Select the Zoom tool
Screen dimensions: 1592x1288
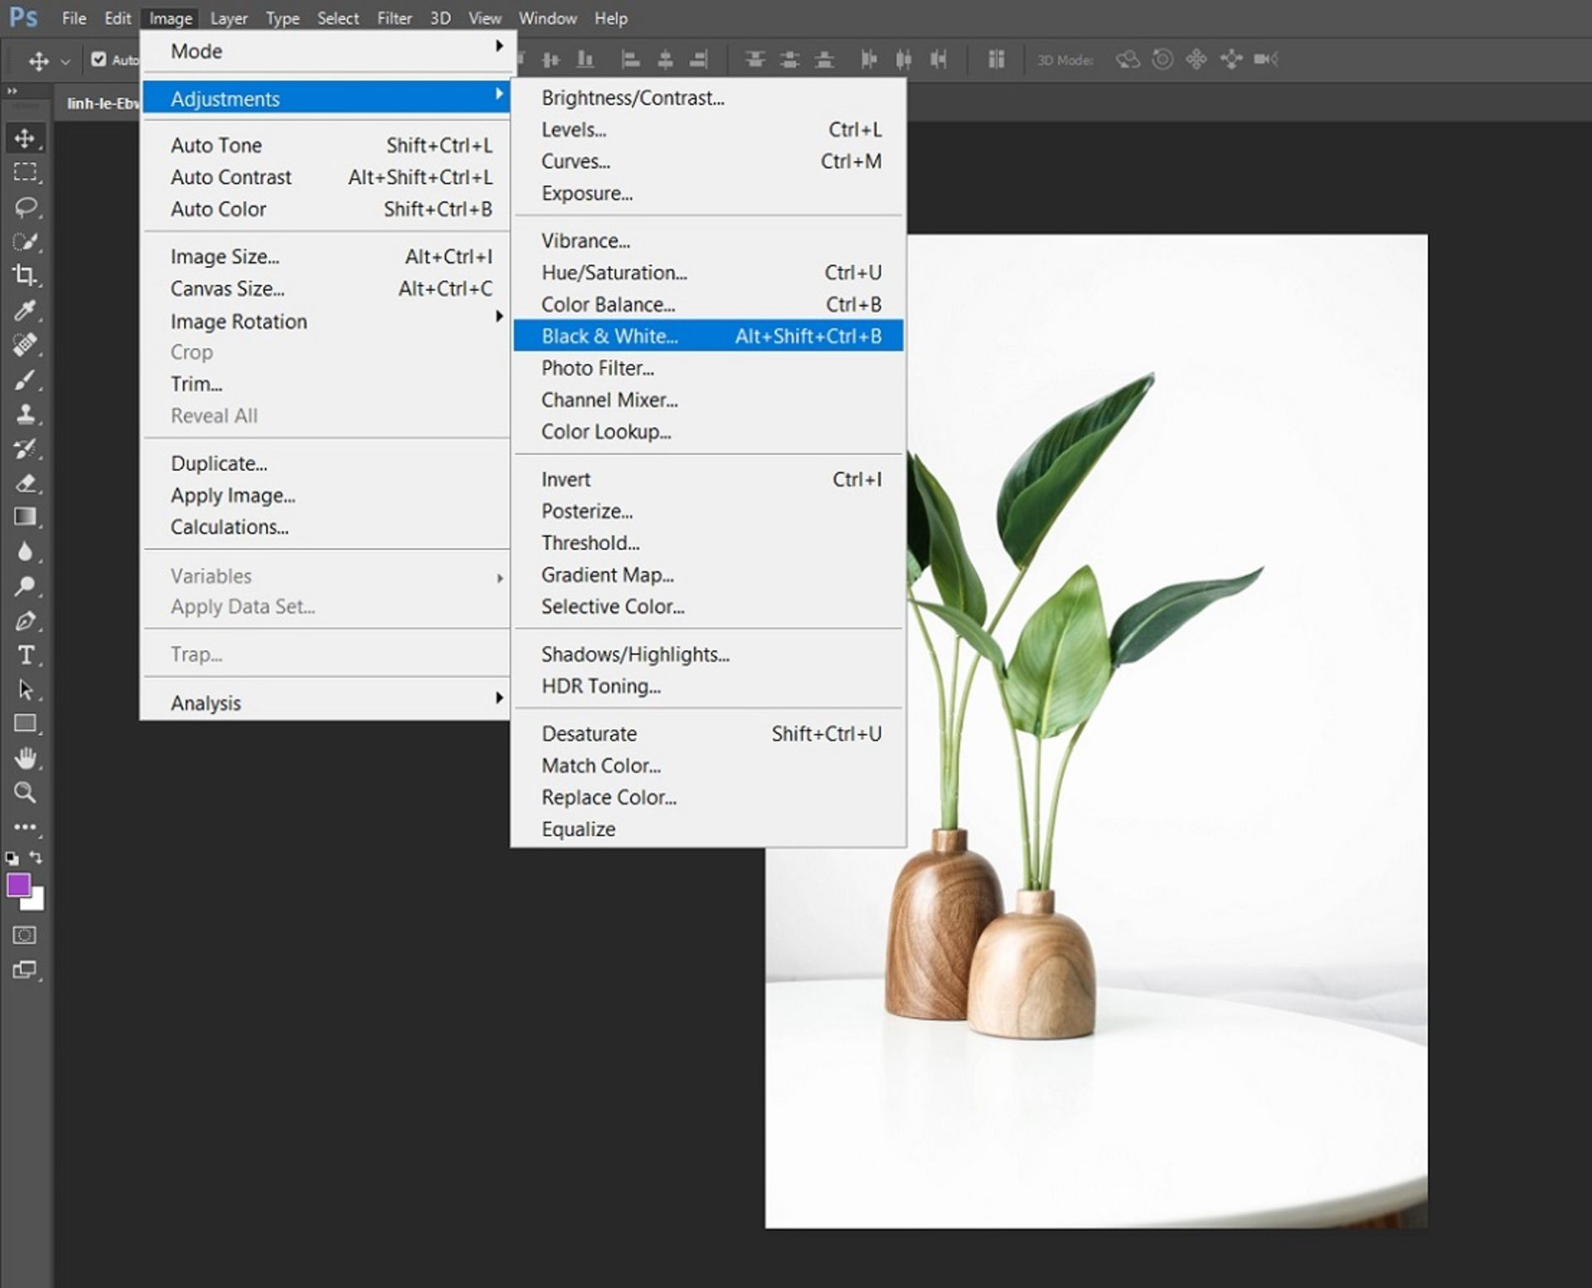tap(25, 792)
